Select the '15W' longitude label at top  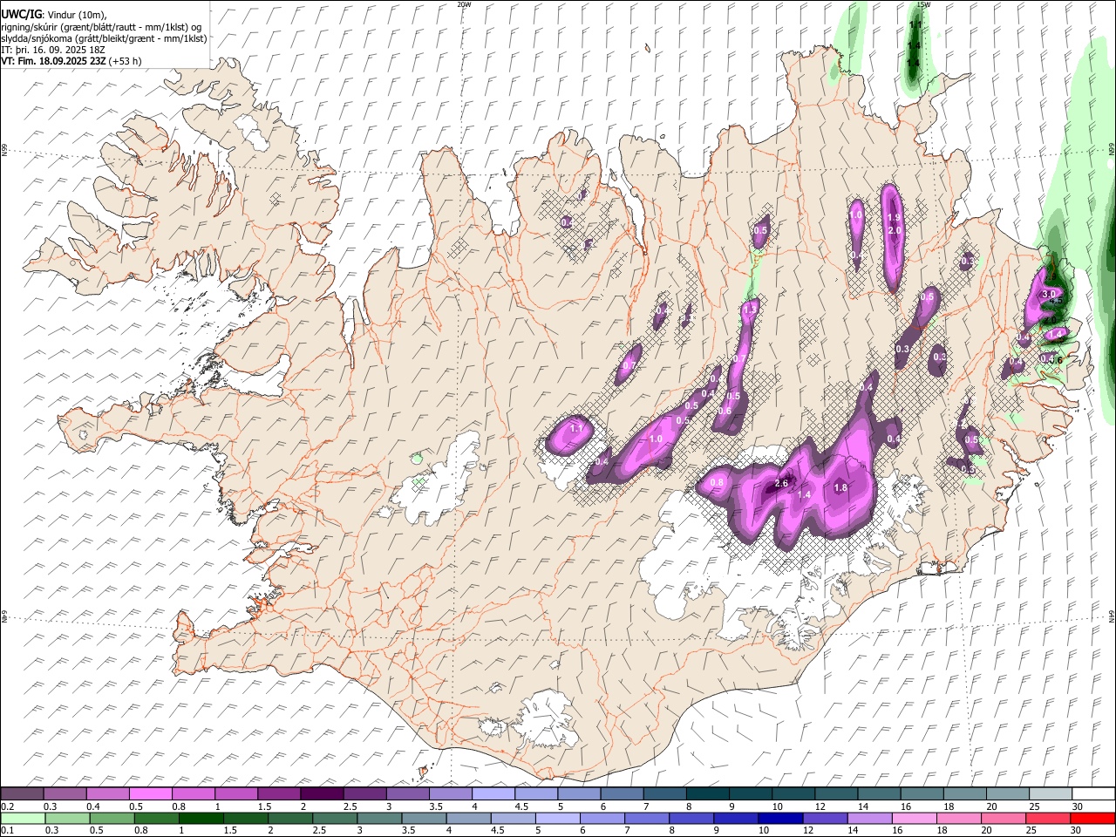coord(923,4)
